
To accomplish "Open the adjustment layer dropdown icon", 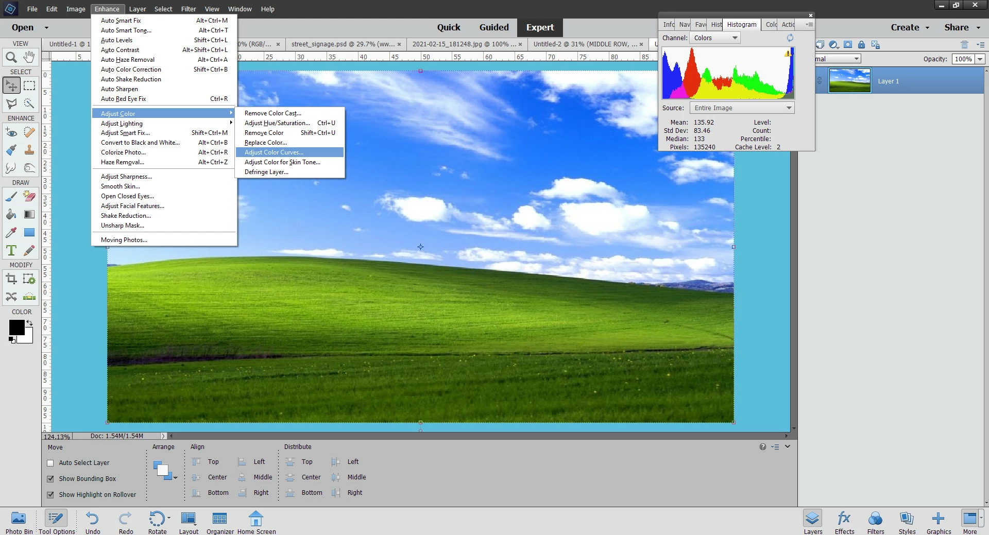I will (834, 45).
